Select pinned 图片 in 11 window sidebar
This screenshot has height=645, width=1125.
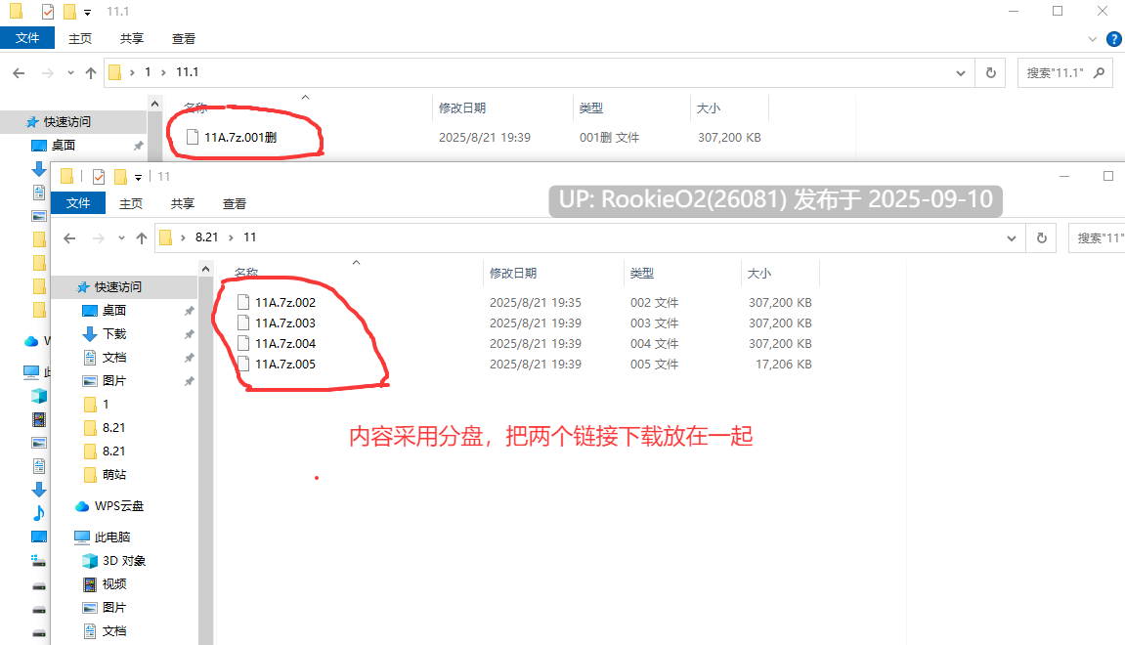point(114,380)
